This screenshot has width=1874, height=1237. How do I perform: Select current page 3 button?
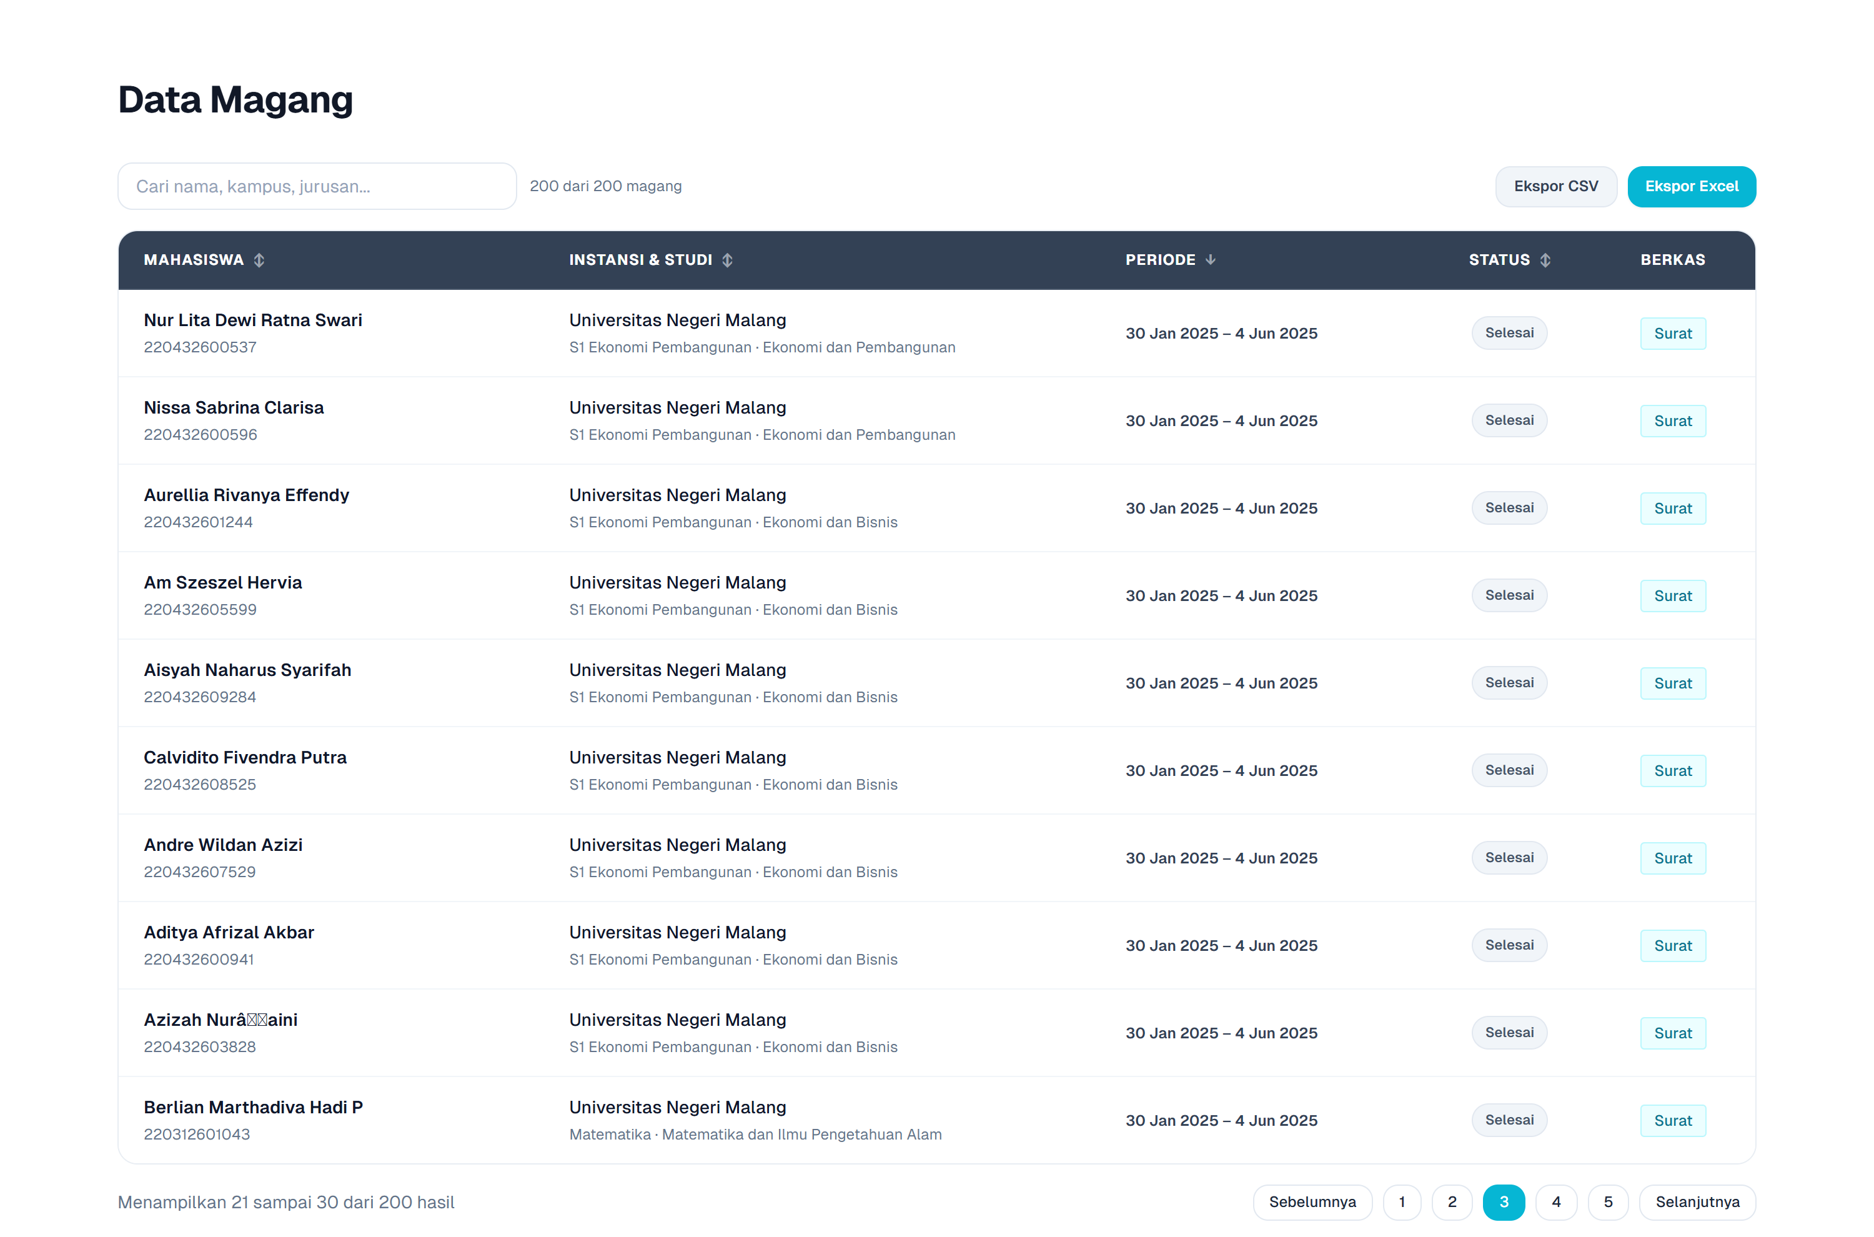(x=1504, y=1201)
